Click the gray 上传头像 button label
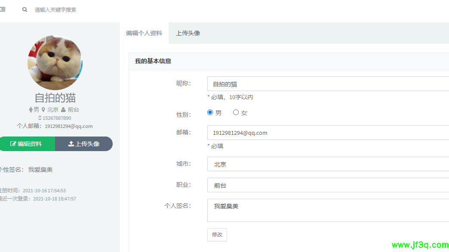This screenshot has width=449, height=252. pyautogui.click(x=88, y=144)
